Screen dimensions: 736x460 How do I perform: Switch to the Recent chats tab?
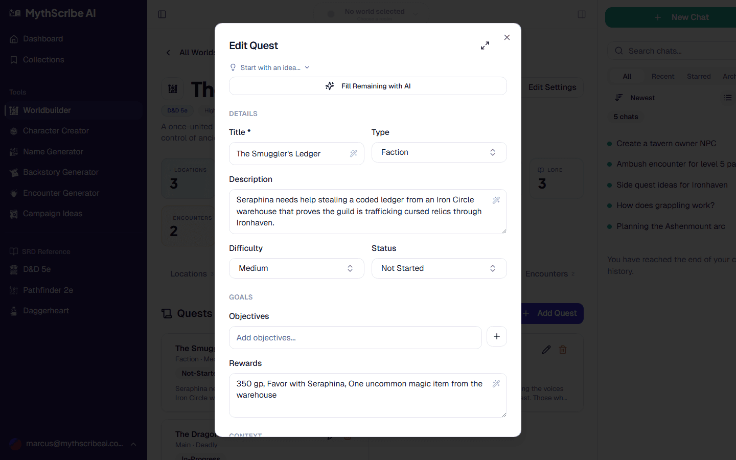(662, 76)
